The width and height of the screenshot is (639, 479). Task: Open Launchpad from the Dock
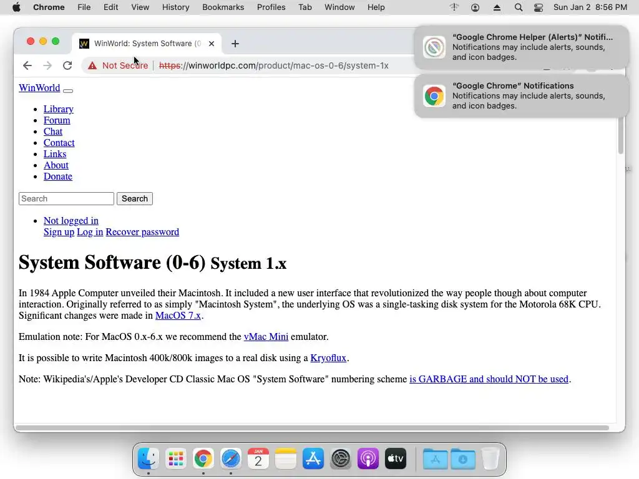pyautogui.click(x=175, y=458)
